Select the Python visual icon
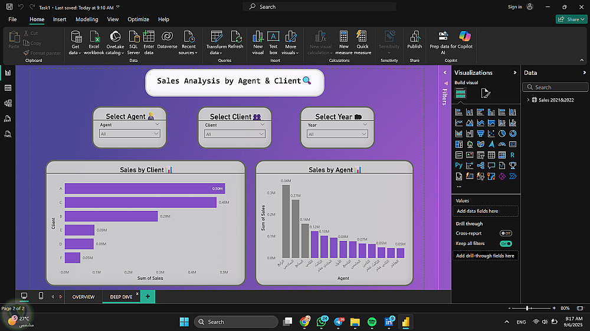The height and width of the screenshot is (331, 590). click(x=458, y=165)
